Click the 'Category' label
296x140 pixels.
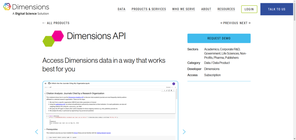pyautogui.click(x=194, y=63)
